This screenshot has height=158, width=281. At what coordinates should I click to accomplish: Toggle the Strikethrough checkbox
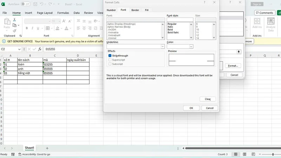(110, 56)
